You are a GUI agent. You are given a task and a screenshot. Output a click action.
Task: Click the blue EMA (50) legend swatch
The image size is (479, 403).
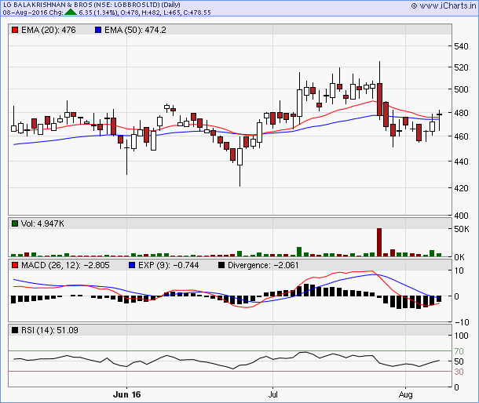tap(98, 30)
